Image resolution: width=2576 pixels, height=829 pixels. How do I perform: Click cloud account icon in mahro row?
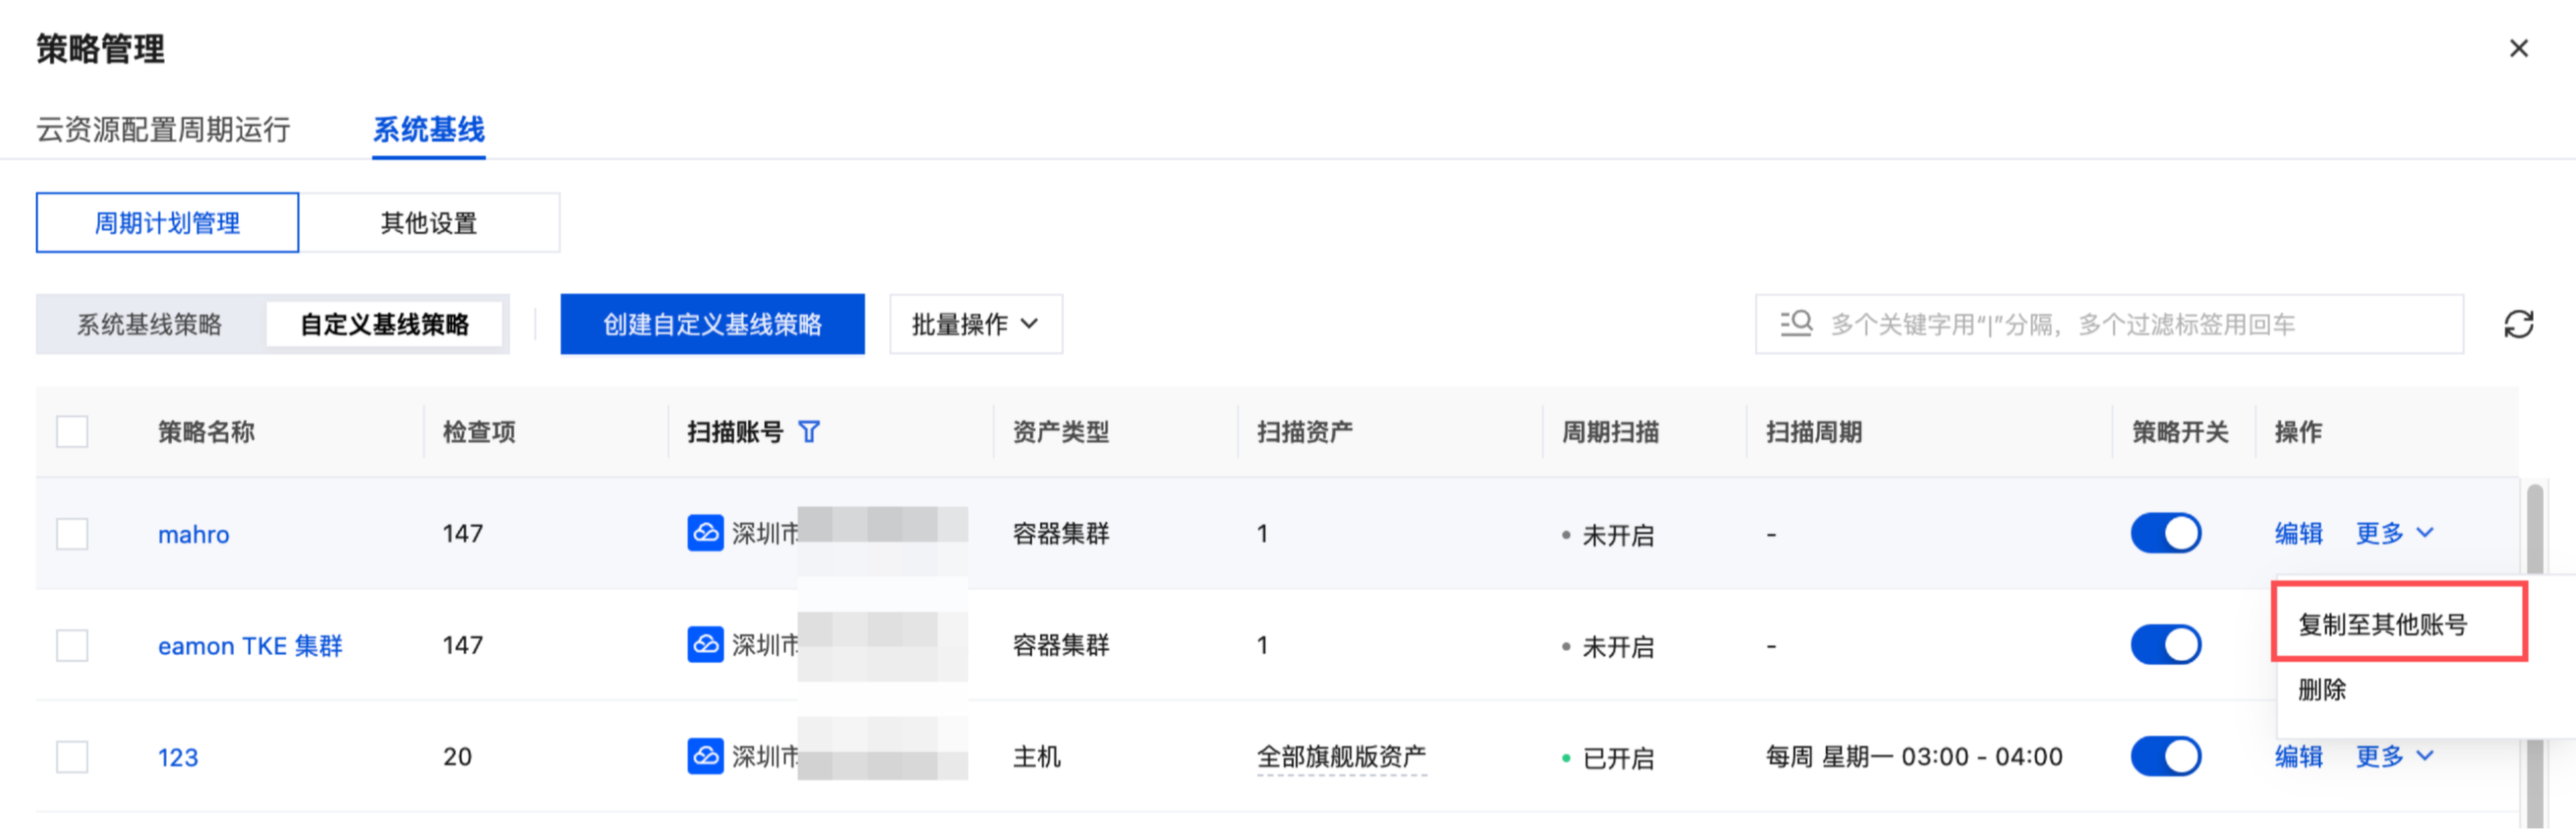click(705, 533)
